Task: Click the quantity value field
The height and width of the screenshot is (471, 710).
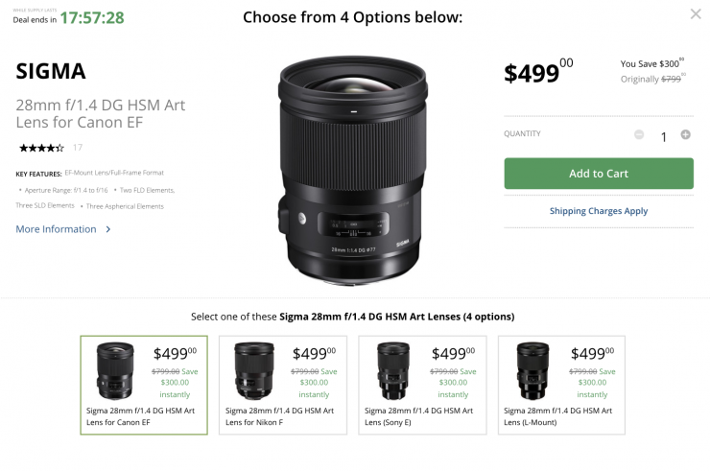Action: (662, 136)
